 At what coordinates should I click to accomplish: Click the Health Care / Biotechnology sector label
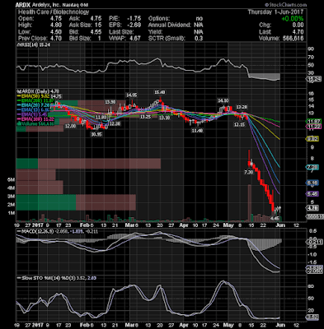[54, 12]
